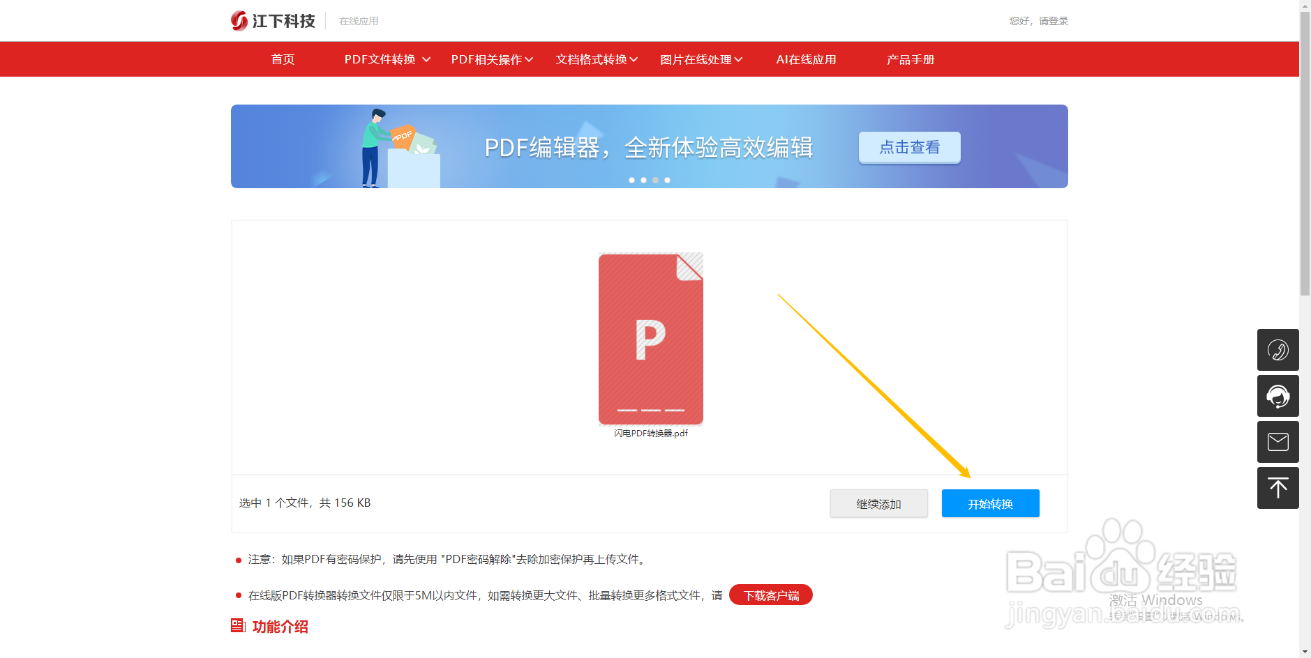Click the 继续添加 button
Viewport: 1311px width, 658px height.
click(x=878, y=503)
